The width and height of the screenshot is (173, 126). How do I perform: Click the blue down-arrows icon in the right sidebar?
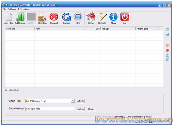[167, 60]
